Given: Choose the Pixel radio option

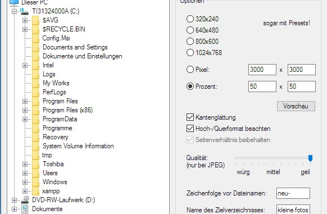Looking at the screenshot, I should pos(190,70).
